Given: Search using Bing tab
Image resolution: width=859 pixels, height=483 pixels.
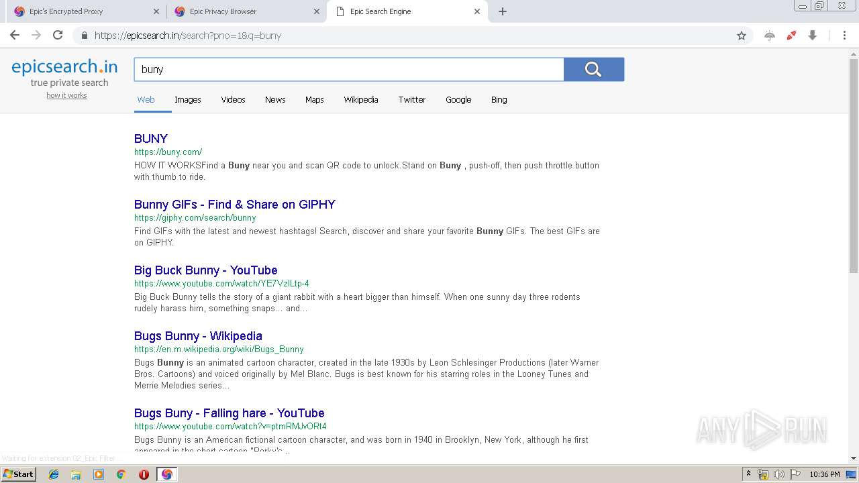Looking at the screenshot, I should [x=499, y=99].
